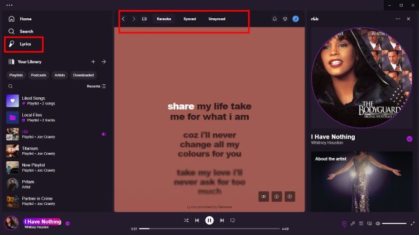
Task: Filter library by Artists
Action: click(x=60, y=75)
